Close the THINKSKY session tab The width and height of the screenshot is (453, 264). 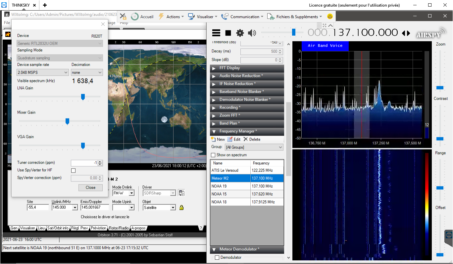[34, 5]
